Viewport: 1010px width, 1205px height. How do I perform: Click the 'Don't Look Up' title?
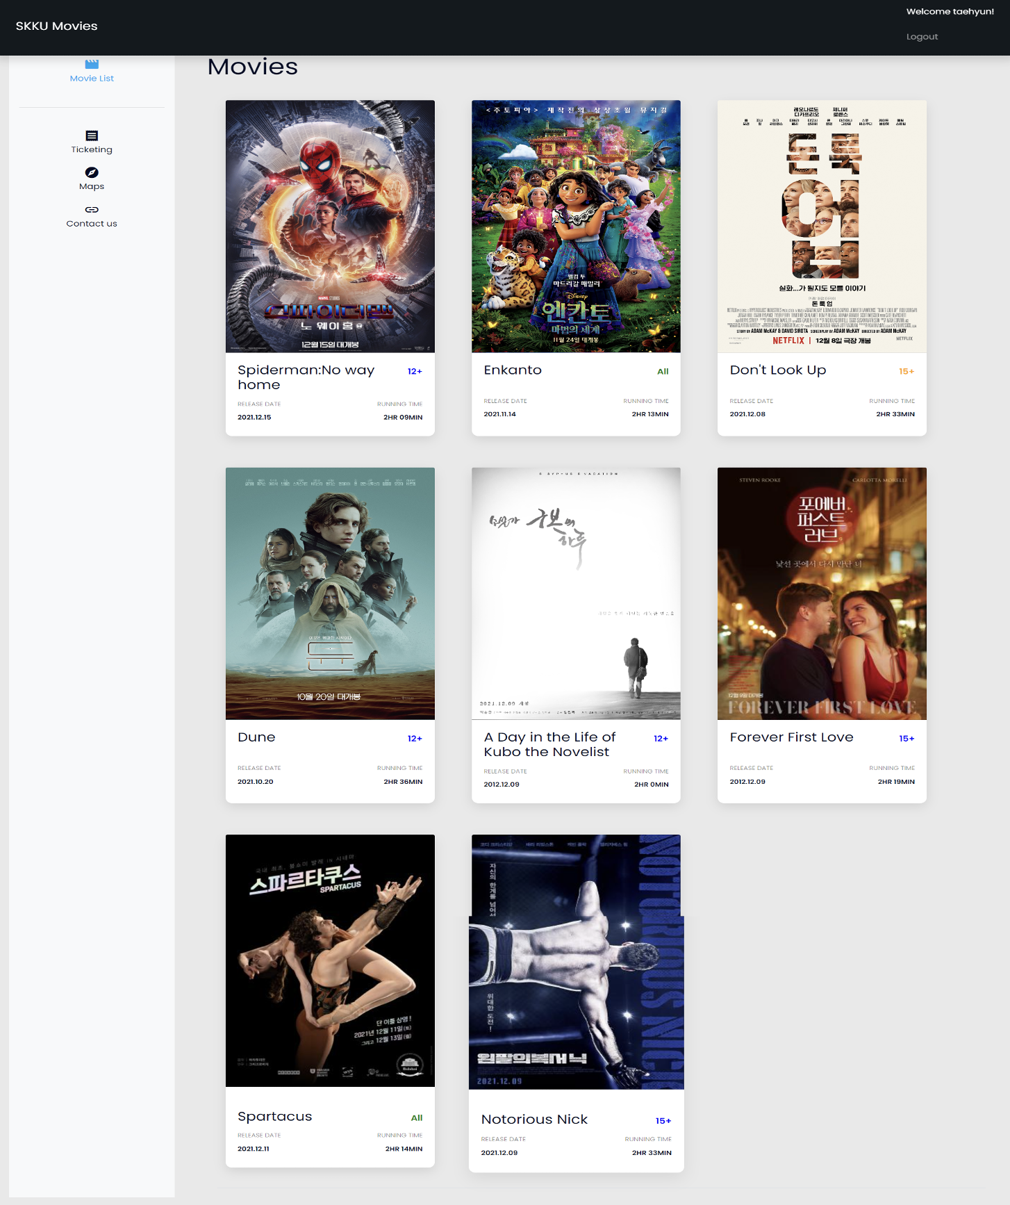tap(778, 370)
